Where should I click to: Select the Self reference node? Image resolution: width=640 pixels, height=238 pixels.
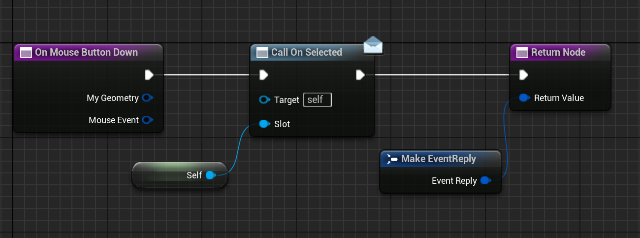click(x=180, y=175)
